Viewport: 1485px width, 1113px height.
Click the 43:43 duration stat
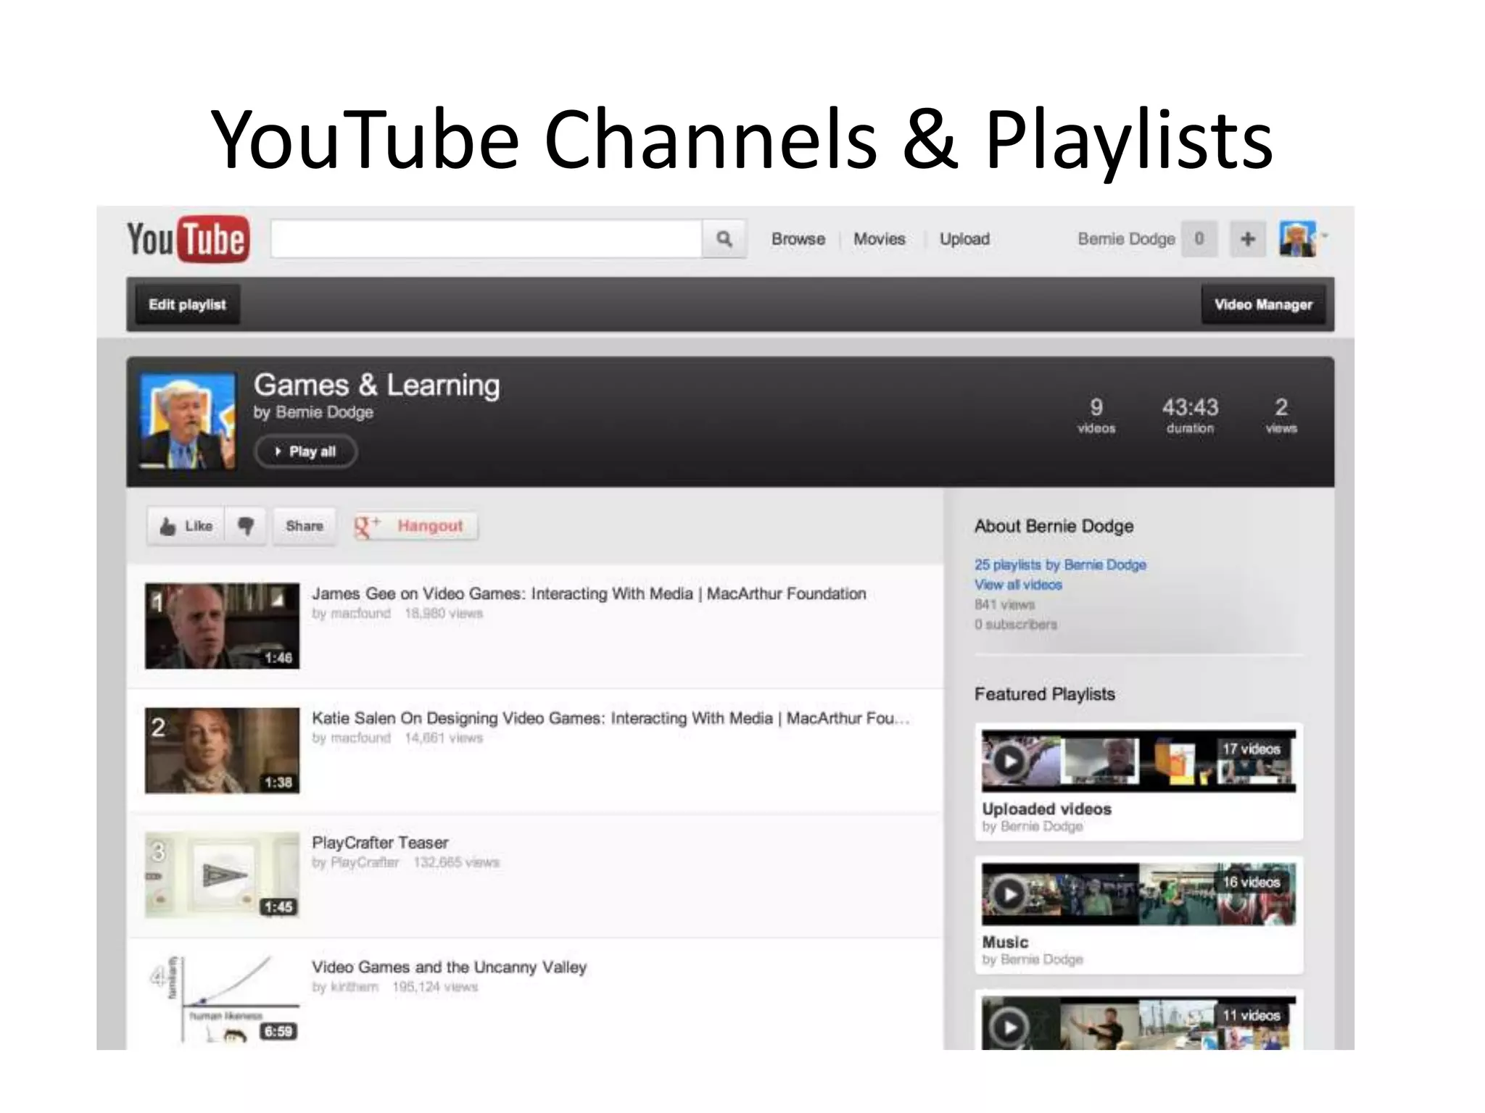[x=1190, y=415]
